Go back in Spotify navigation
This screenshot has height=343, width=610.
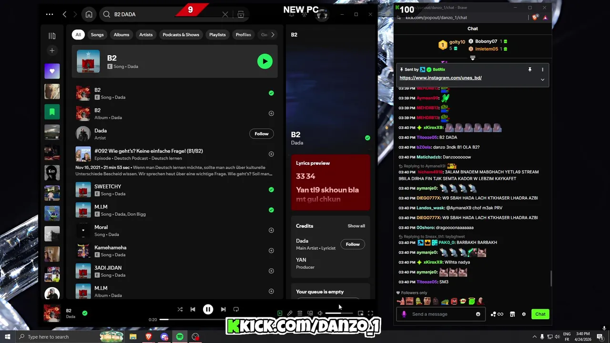64,14
